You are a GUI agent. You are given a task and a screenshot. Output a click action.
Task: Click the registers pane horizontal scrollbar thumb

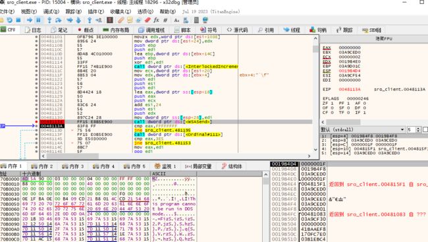(343, 122)
